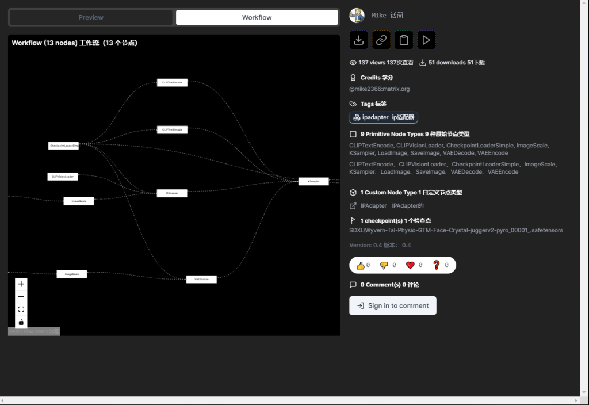Click the run workflow play icon
This screenshot has height=405, width=589.
(x=426, y=40)
